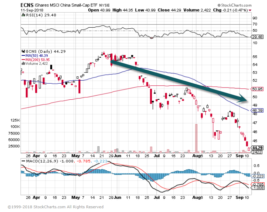Click the blue -0.223 value in MACD legend
Image resolution: width=267 pixels, height=212 pixels.
coord(100,161)
